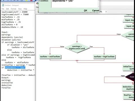Click the line midTaxRate = .25
The width and height of the screenshot is (135, 101).
10,20
